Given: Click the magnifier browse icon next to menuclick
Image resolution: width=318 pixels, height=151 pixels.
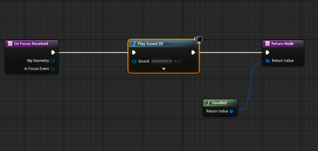Looking at the screenshot, I should (x=180, y=61).
